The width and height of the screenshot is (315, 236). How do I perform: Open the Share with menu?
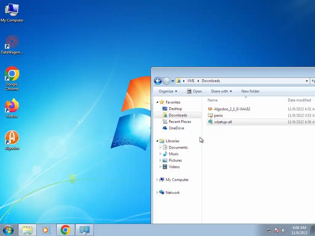click(221, 91)
